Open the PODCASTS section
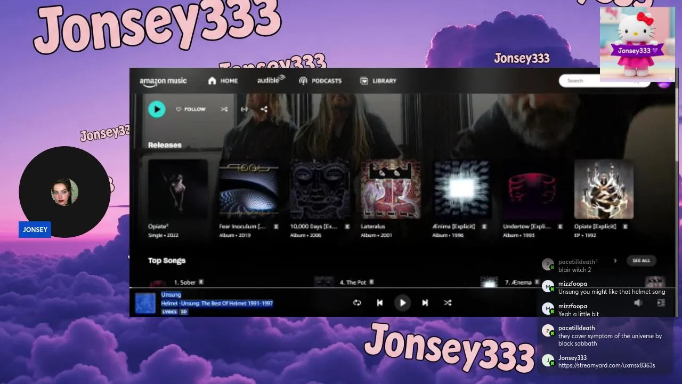Screen dimensions: 682x384 (x=320, y=81)
